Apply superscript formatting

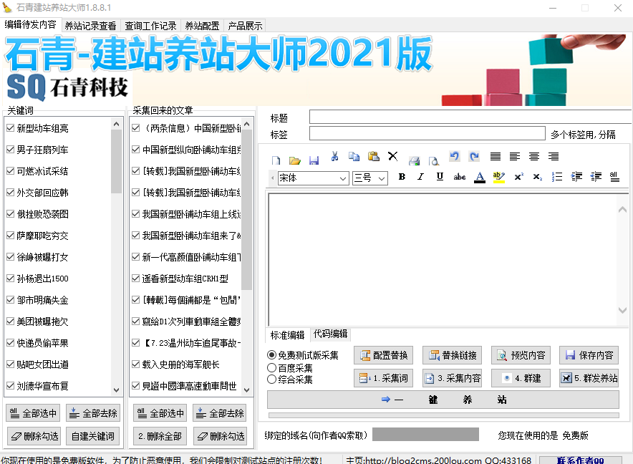pyautogui.click(x=518, y=176)
